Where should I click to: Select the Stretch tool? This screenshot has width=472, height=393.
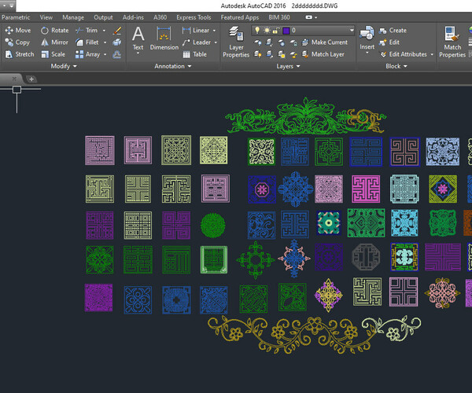point(20,54)
